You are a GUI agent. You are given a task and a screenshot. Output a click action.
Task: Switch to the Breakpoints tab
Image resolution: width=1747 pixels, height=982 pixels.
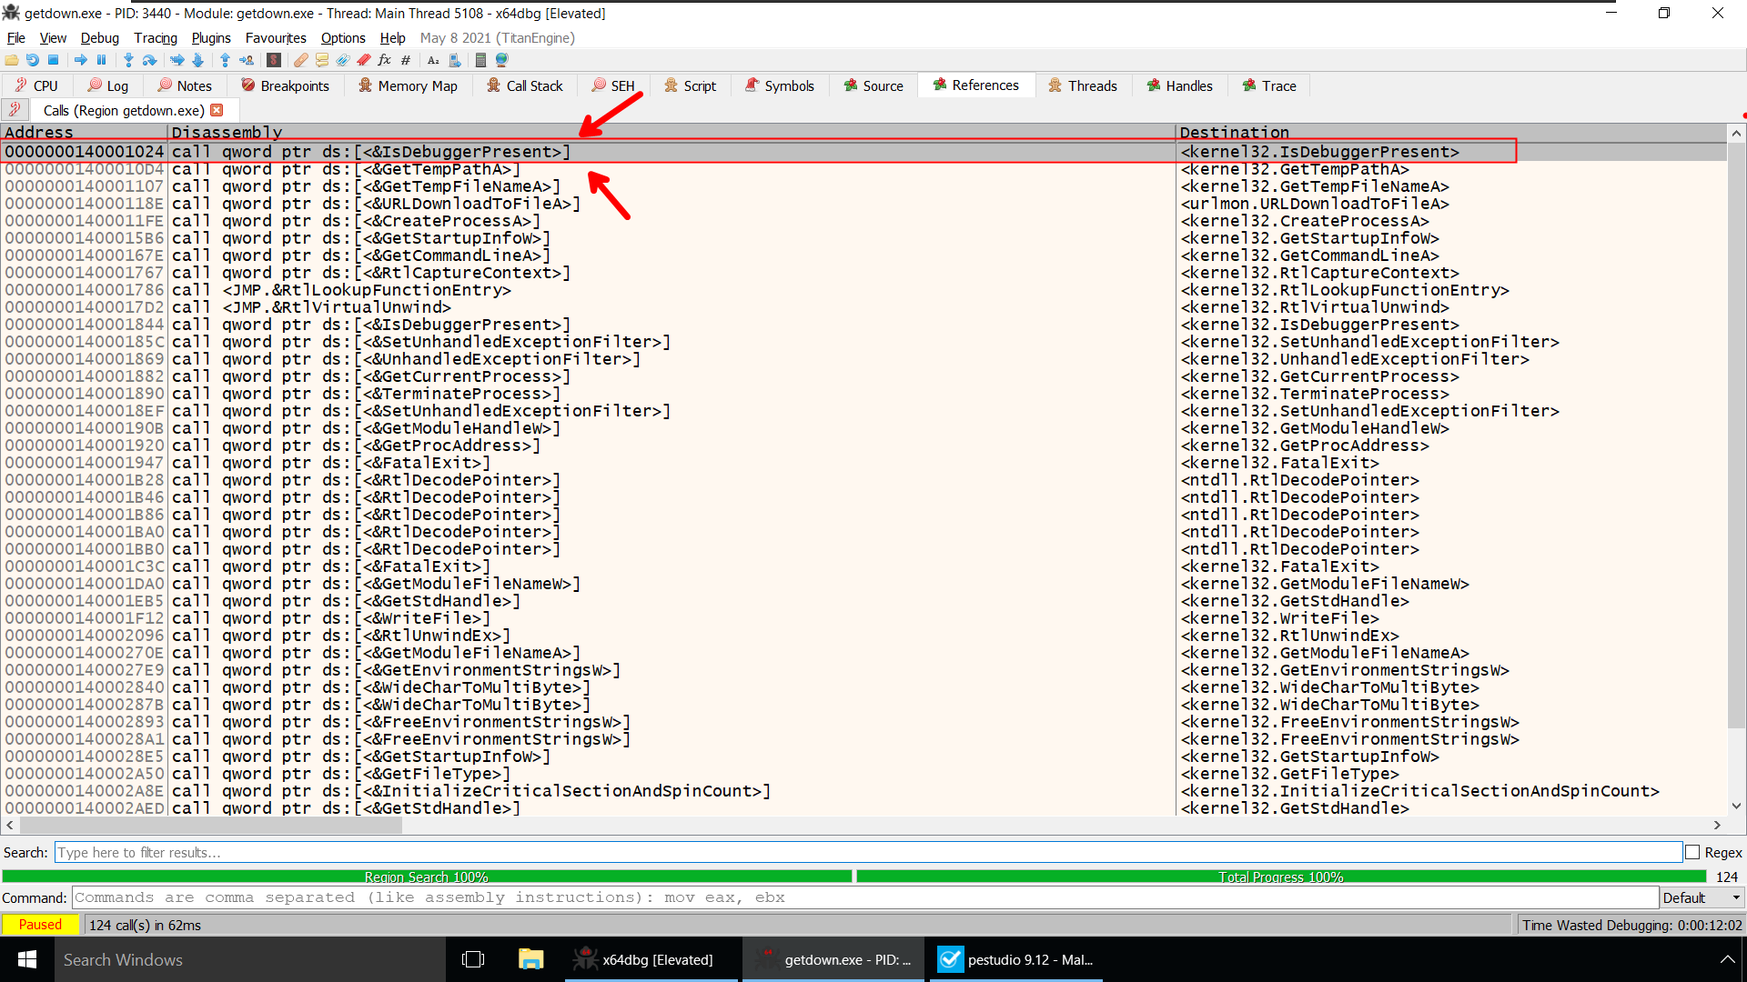(x=285, y=85)
